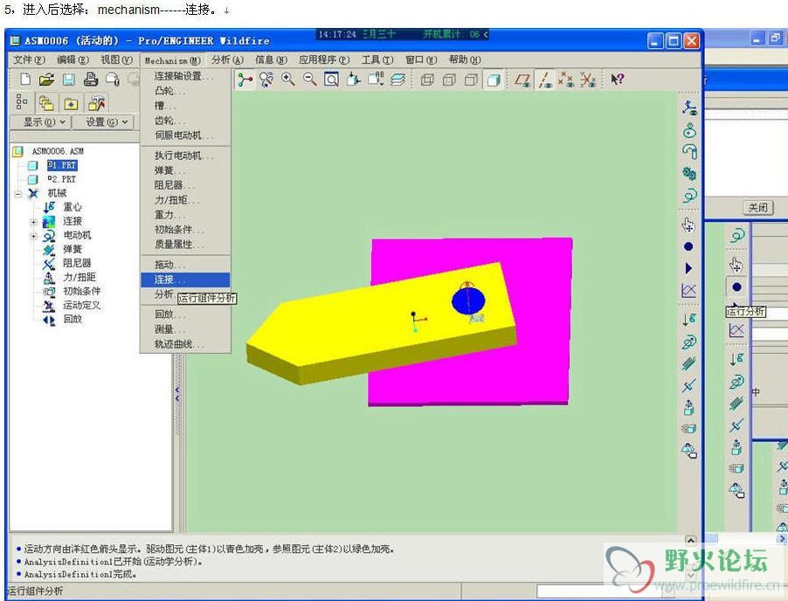Viewport: 788px width, 601px height.
Task: Select the 阻尼器 item in the model tree
Action: pyautogui.click(x=77, y=263)
